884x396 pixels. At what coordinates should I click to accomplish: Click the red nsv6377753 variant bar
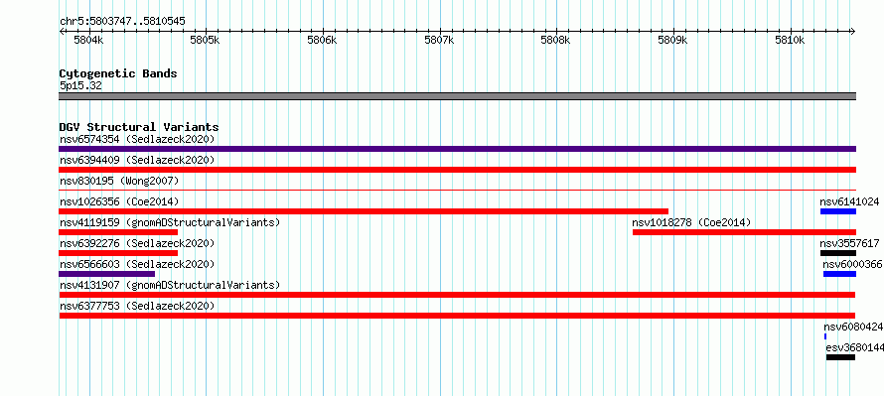pyautogui.click(x=457, y=316)
